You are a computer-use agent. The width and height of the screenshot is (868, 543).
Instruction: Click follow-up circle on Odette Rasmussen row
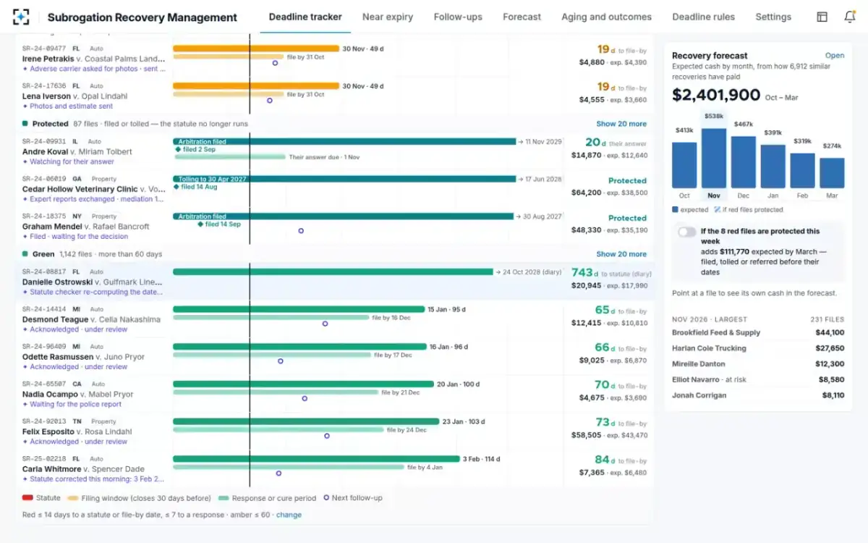pyautogui.click(x=280, y=361)
